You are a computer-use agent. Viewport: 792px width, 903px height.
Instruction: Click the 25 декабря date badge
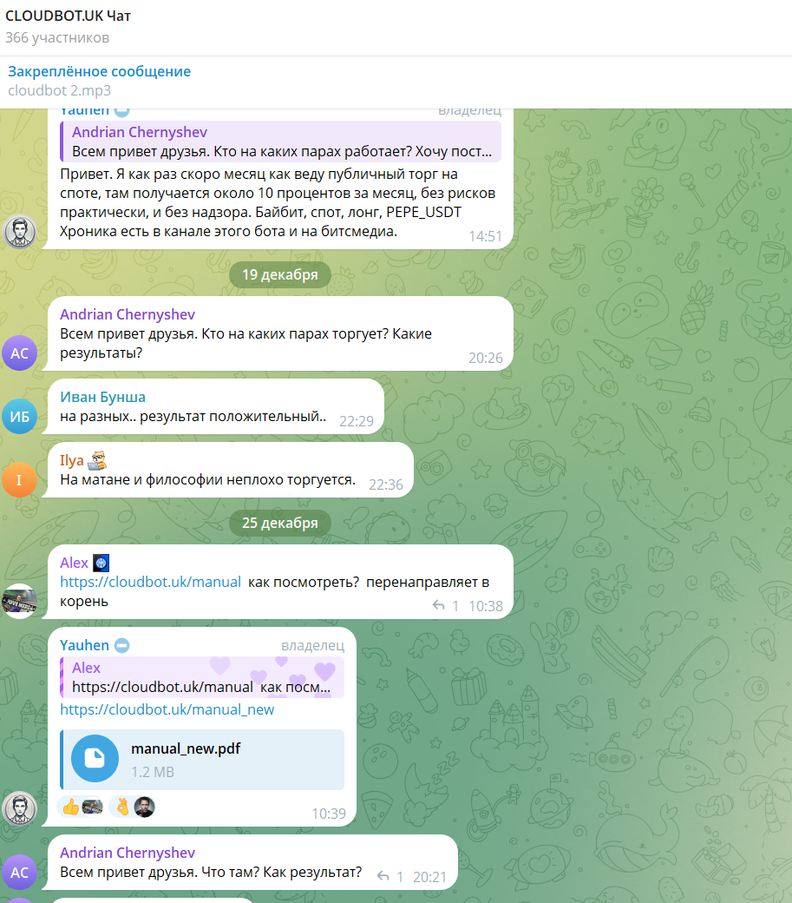point(280,523)
